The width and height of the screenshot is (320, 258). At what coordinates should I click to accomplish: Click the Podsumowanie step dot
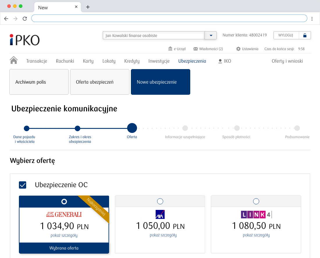[x=297, y=128]
